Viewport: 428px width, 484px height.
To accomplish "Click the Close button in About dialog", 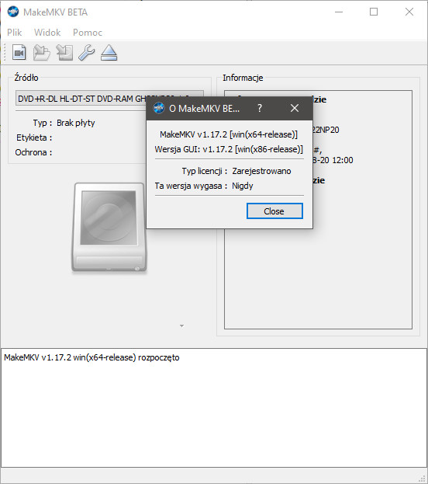I will pyautogui.click(x=274, y=211).
